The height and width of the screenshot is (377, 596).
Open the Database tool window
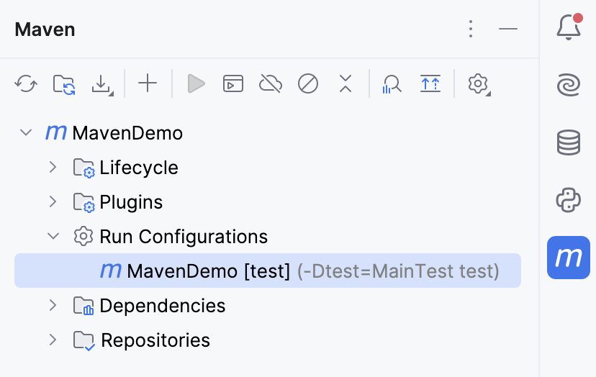pos(569,142)
